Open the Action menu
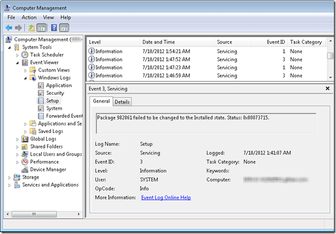The height and width of the screenshot is (234, 336). pos(29,17)
